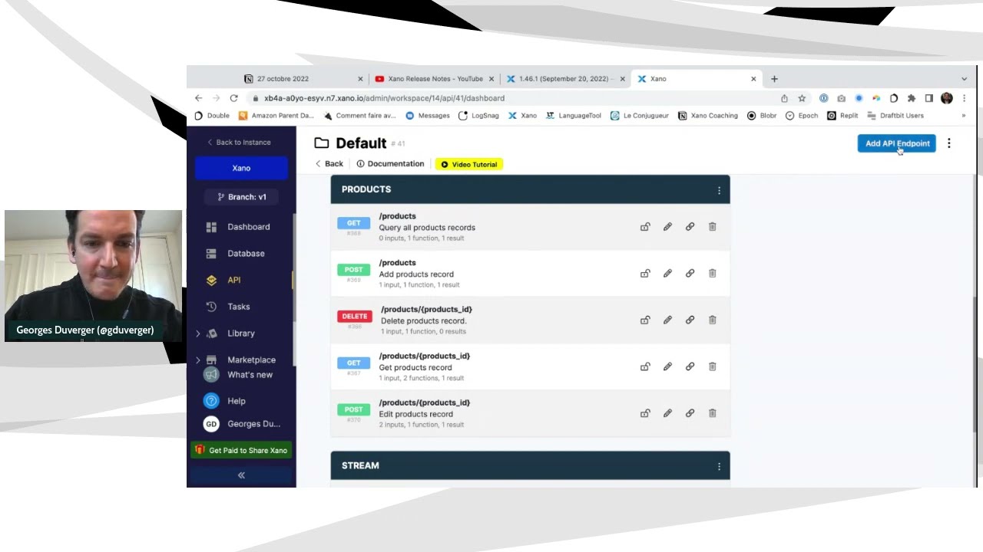The image size is (983, 552).
Task: Open the Branch: v1 selector
Action: [x=241, y=197]
